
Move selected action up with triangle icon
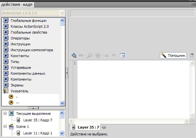pyautogui.click(x=106, y=55)
